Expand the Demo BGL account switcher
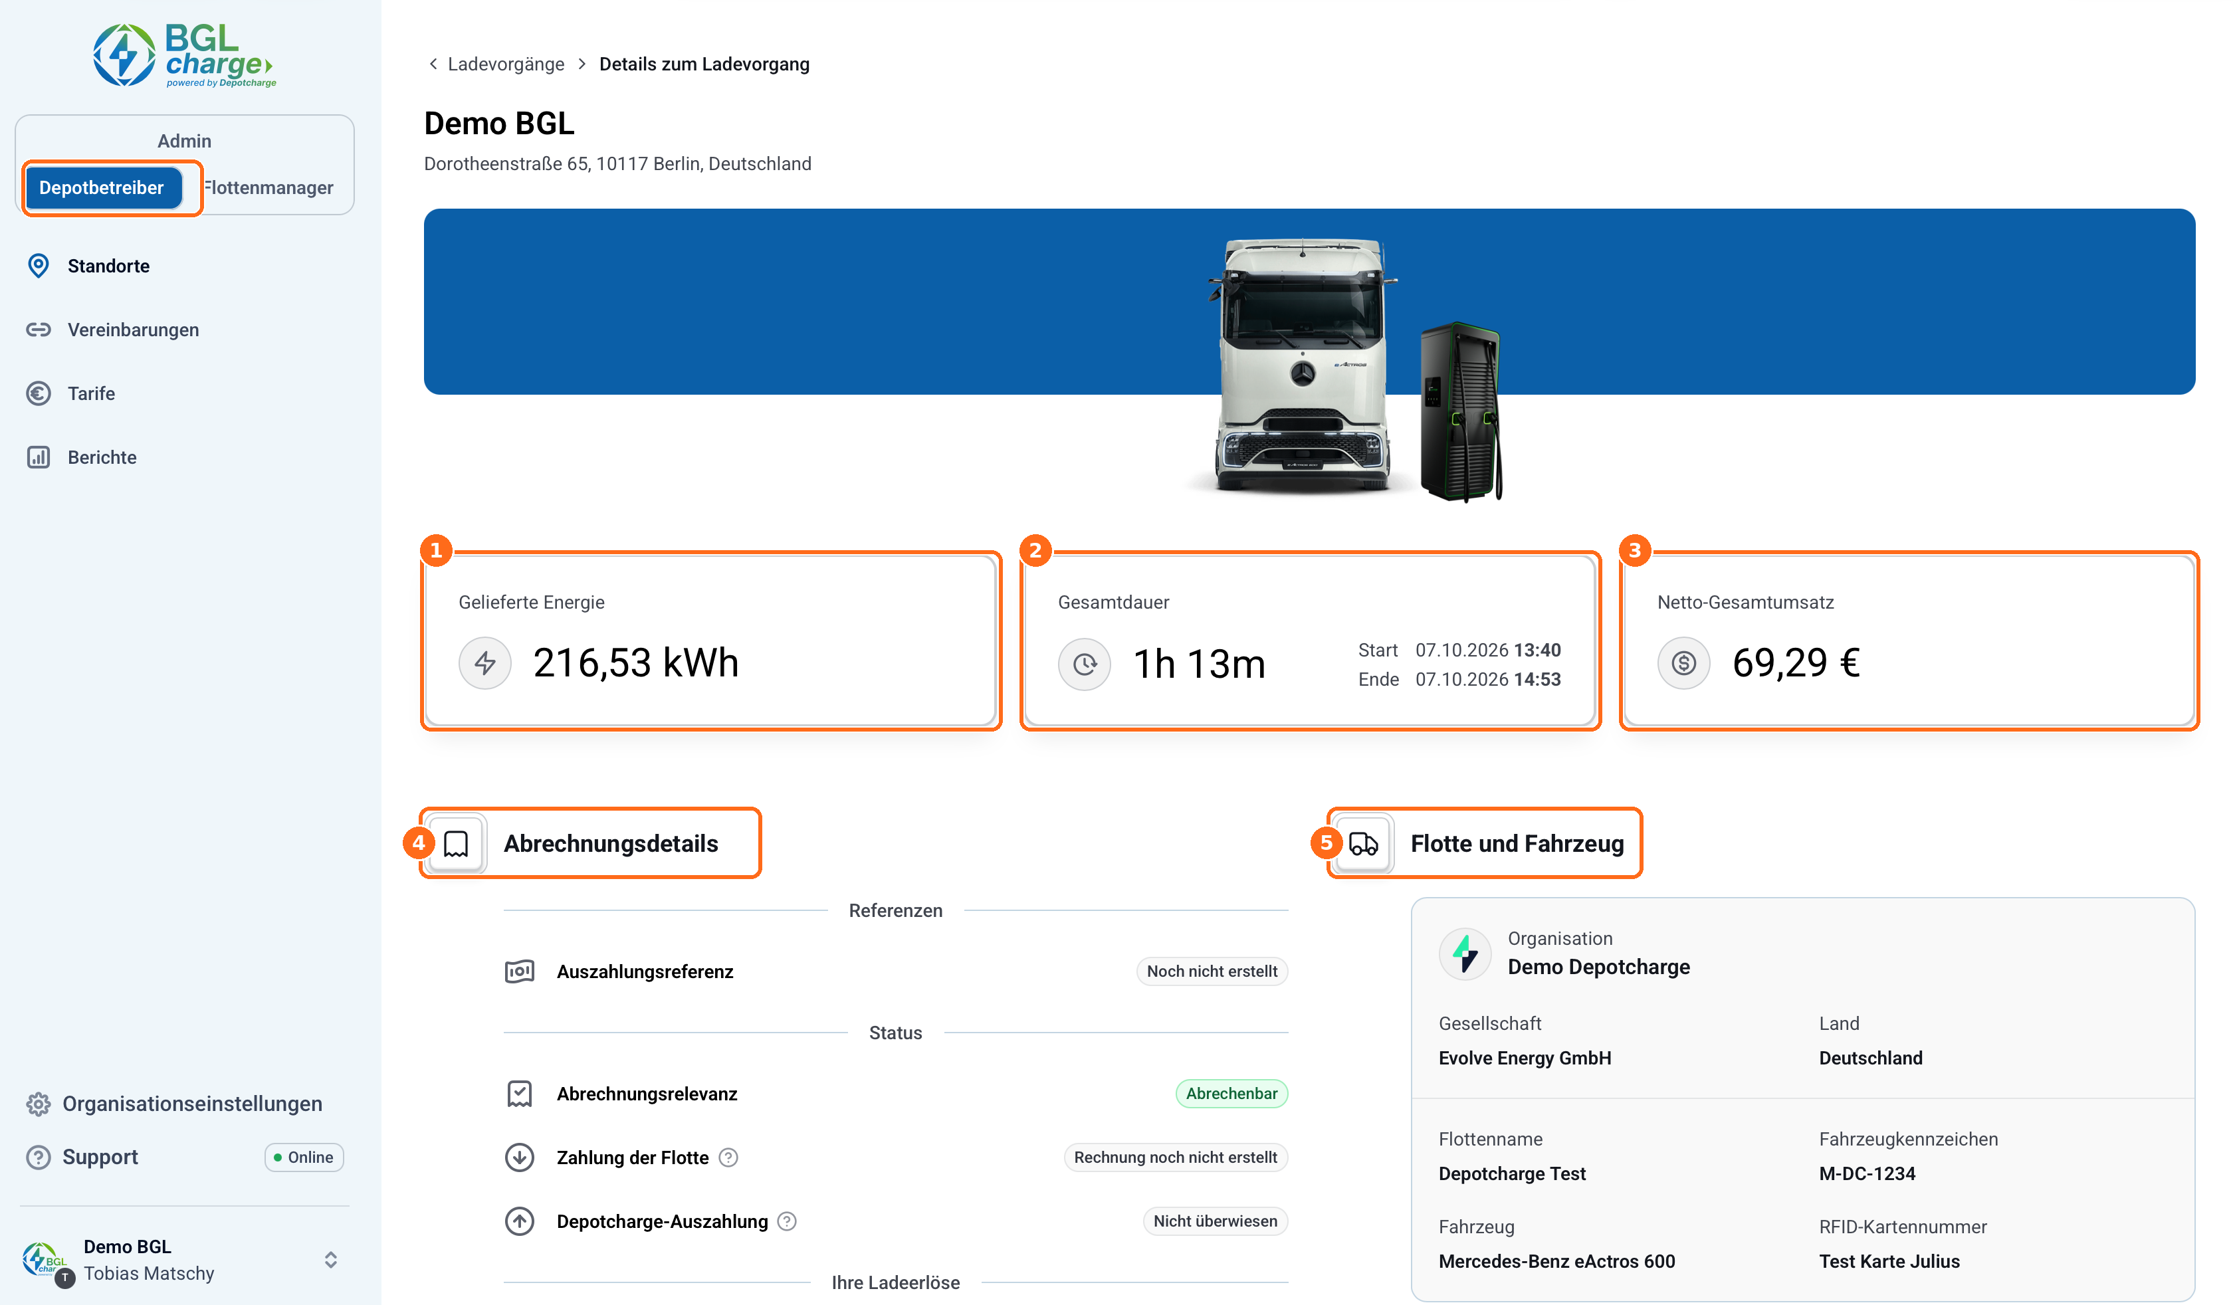The height and width of the screenshot is (1305, 2237). (x=330, y=1260)
